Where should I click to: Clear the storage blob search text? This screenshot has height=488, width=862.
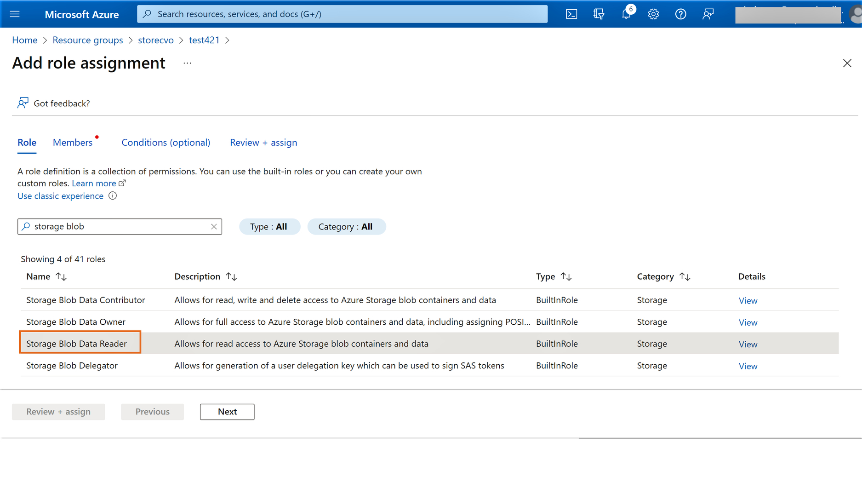[x=214, y=227]
